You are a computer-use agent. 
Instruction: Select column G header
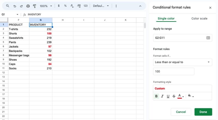[x=41, y=20]
